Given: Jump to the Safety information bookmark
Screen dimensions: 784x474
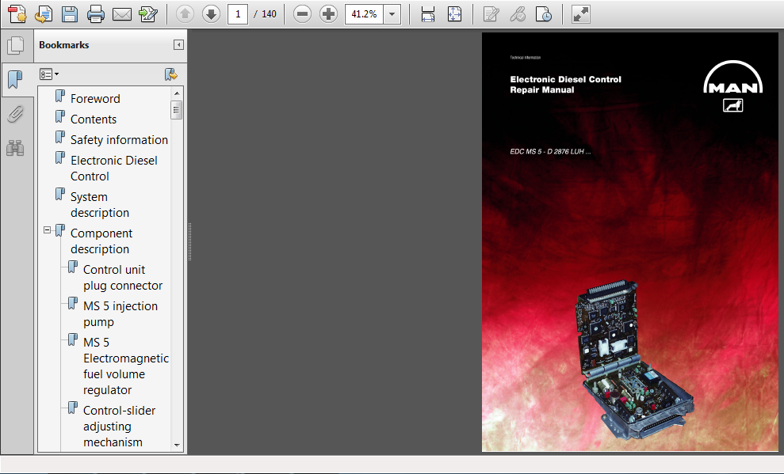Looking at the screenshot, I should pos(119,140).
